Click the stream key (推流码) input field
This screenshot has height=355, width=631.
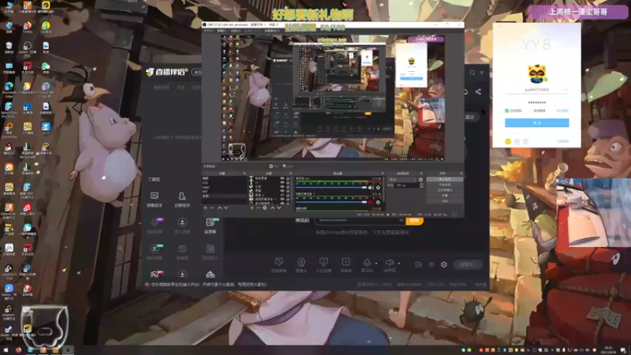360,221
